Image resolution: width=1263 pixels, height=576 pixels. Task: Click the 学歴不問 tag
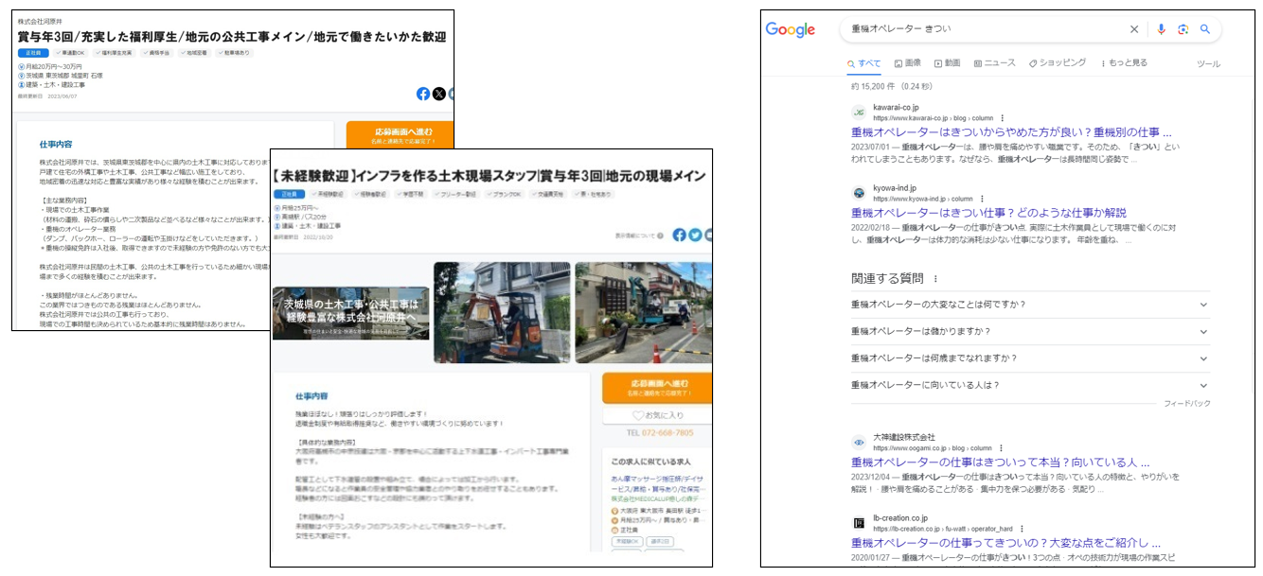(x=412, y=194)
